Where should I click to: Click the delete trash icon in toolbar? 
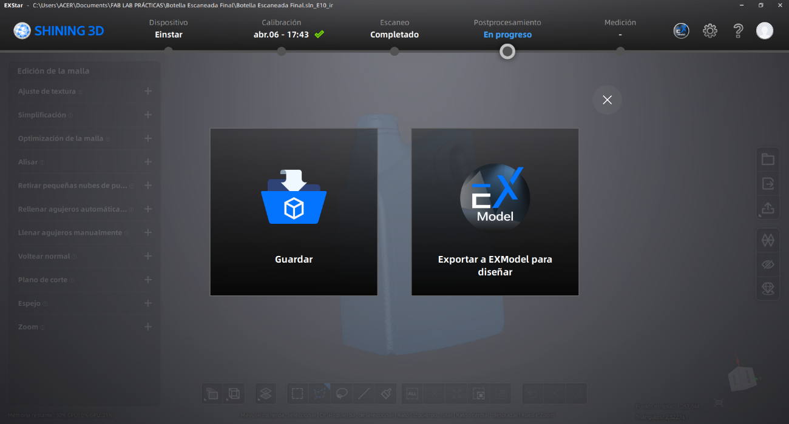pyautogui.click(x=501, y=394)
